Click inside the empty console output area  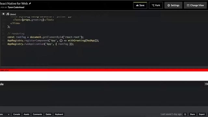click(x=104, y=96)
